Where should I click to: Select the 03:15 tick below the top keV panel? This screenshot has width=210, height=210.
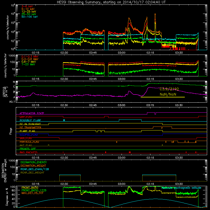[x=150, y=53]
